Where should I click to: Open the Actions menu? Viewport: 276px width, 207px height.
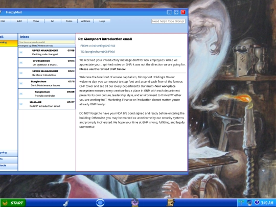click(x=85, y=21)
